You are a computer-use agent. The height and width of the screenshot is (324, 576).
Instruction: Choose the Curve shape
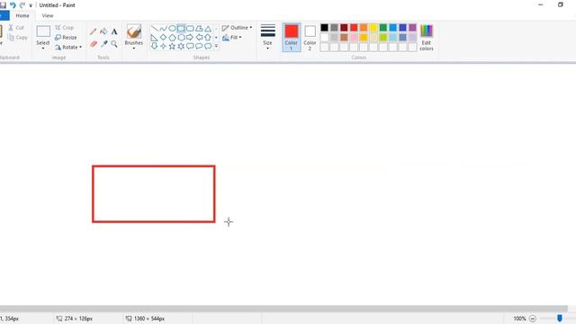[163, 28]
